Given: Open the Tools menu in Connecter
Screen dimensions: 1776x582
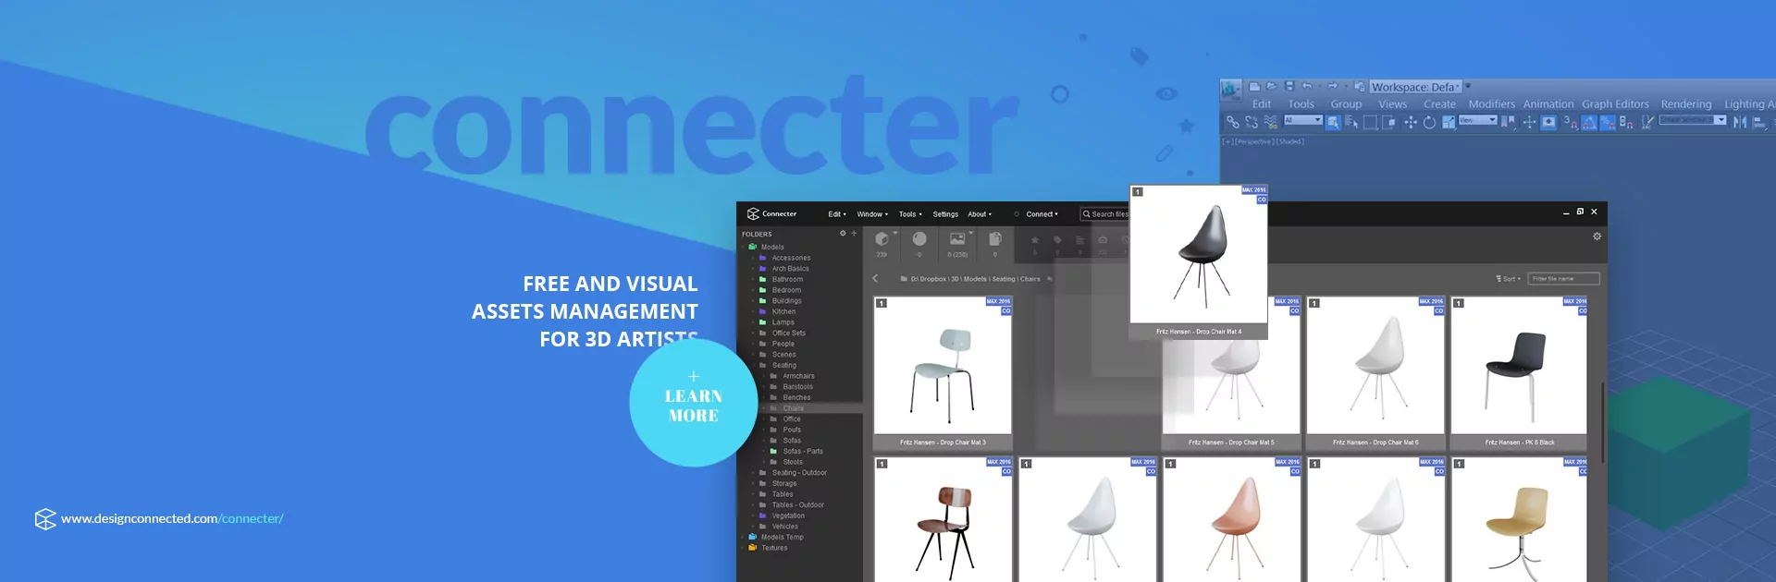Looking at the screenshot, I should [910, 214].
